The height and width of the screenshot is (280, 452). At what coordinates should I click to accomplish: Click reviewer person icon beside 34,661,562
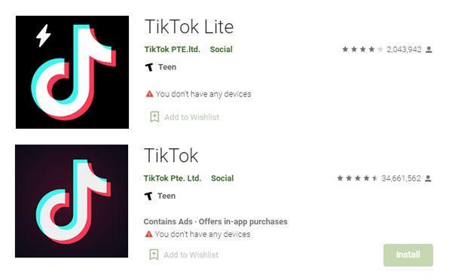(x=429, y=178)
